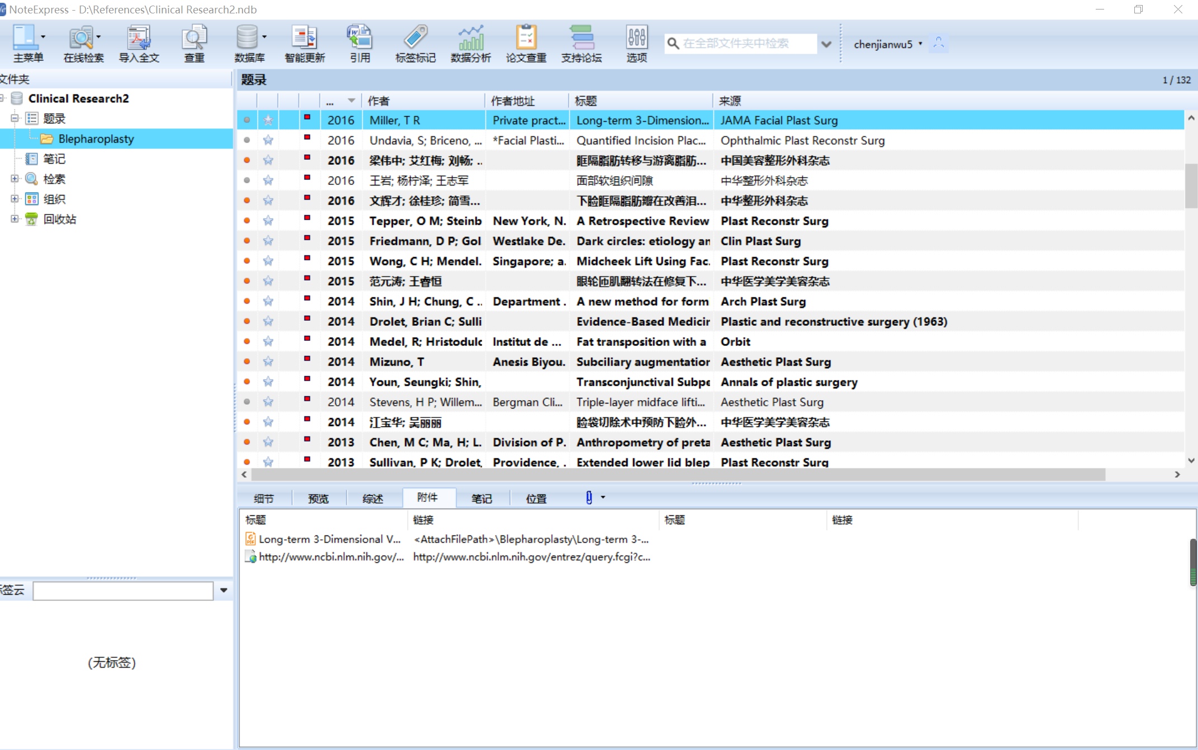Switch to the 综述 summary tab

[373, 499]
